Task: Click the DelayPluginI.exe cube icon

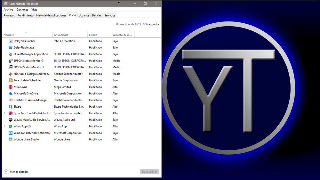Action: [x=11, y=48]
